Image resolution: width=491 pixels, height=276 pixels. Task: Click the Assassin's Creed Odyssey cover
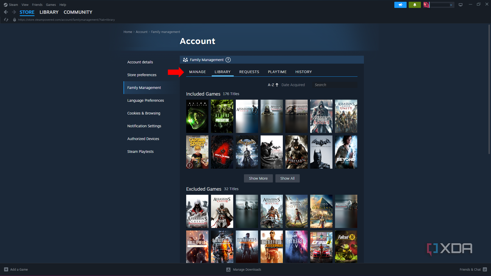click(296, 211)
